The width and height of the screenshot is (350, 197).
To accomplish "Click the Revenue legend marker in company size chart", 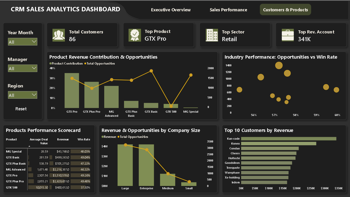I will pyautogui.click(x=103, y=137).
